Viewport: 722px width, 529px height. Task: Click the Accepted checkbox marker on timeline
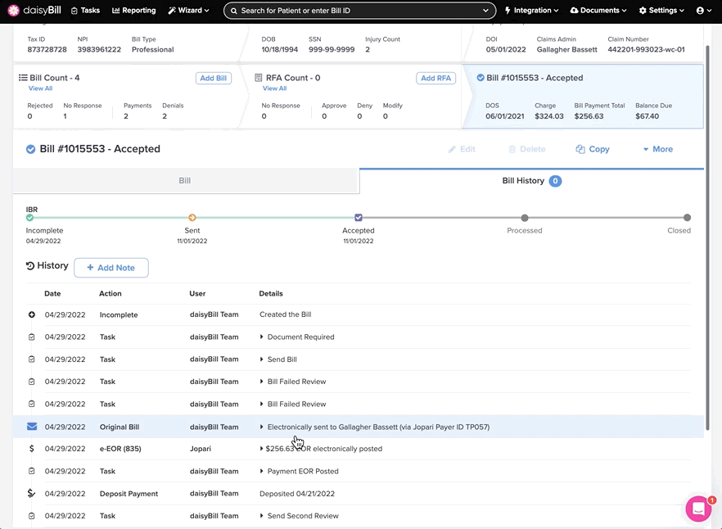coord(359,218)
